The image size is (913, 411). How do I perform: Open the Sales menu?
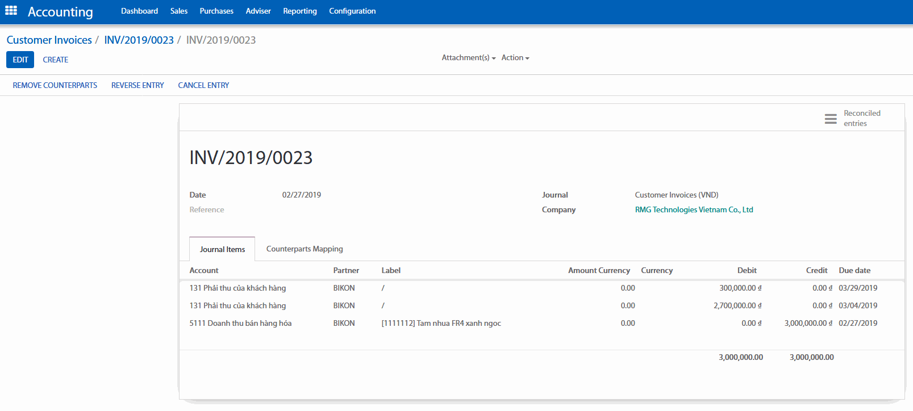click(x=178, y=11)
